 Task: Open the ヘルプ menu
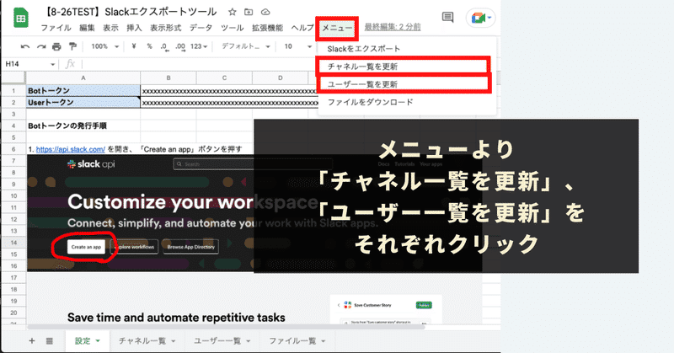click(x=302, y=28)
